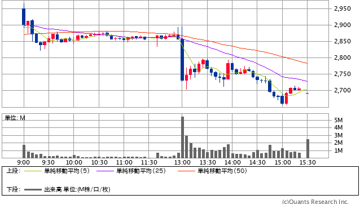The height and width of the screenshot is (204, 360).
Task: Select the purple 25-period moving average legend line
Action: [105, 171]
